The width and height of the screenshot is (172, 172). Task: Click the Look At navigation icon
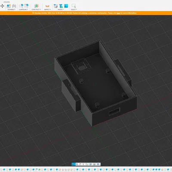click(x=77, y=164)
